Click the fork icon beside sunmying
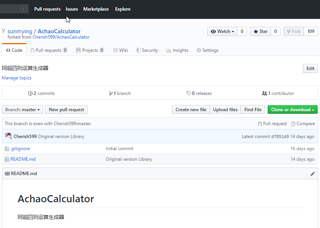The image size is (320, 228). point(3,31)
